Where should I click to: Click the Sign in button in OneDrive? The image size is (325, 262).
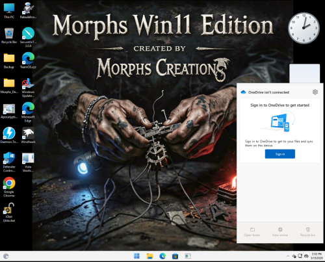(280, 154)
